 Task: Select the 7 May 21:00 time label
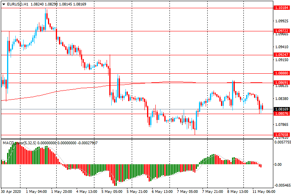tap(212, 192)
